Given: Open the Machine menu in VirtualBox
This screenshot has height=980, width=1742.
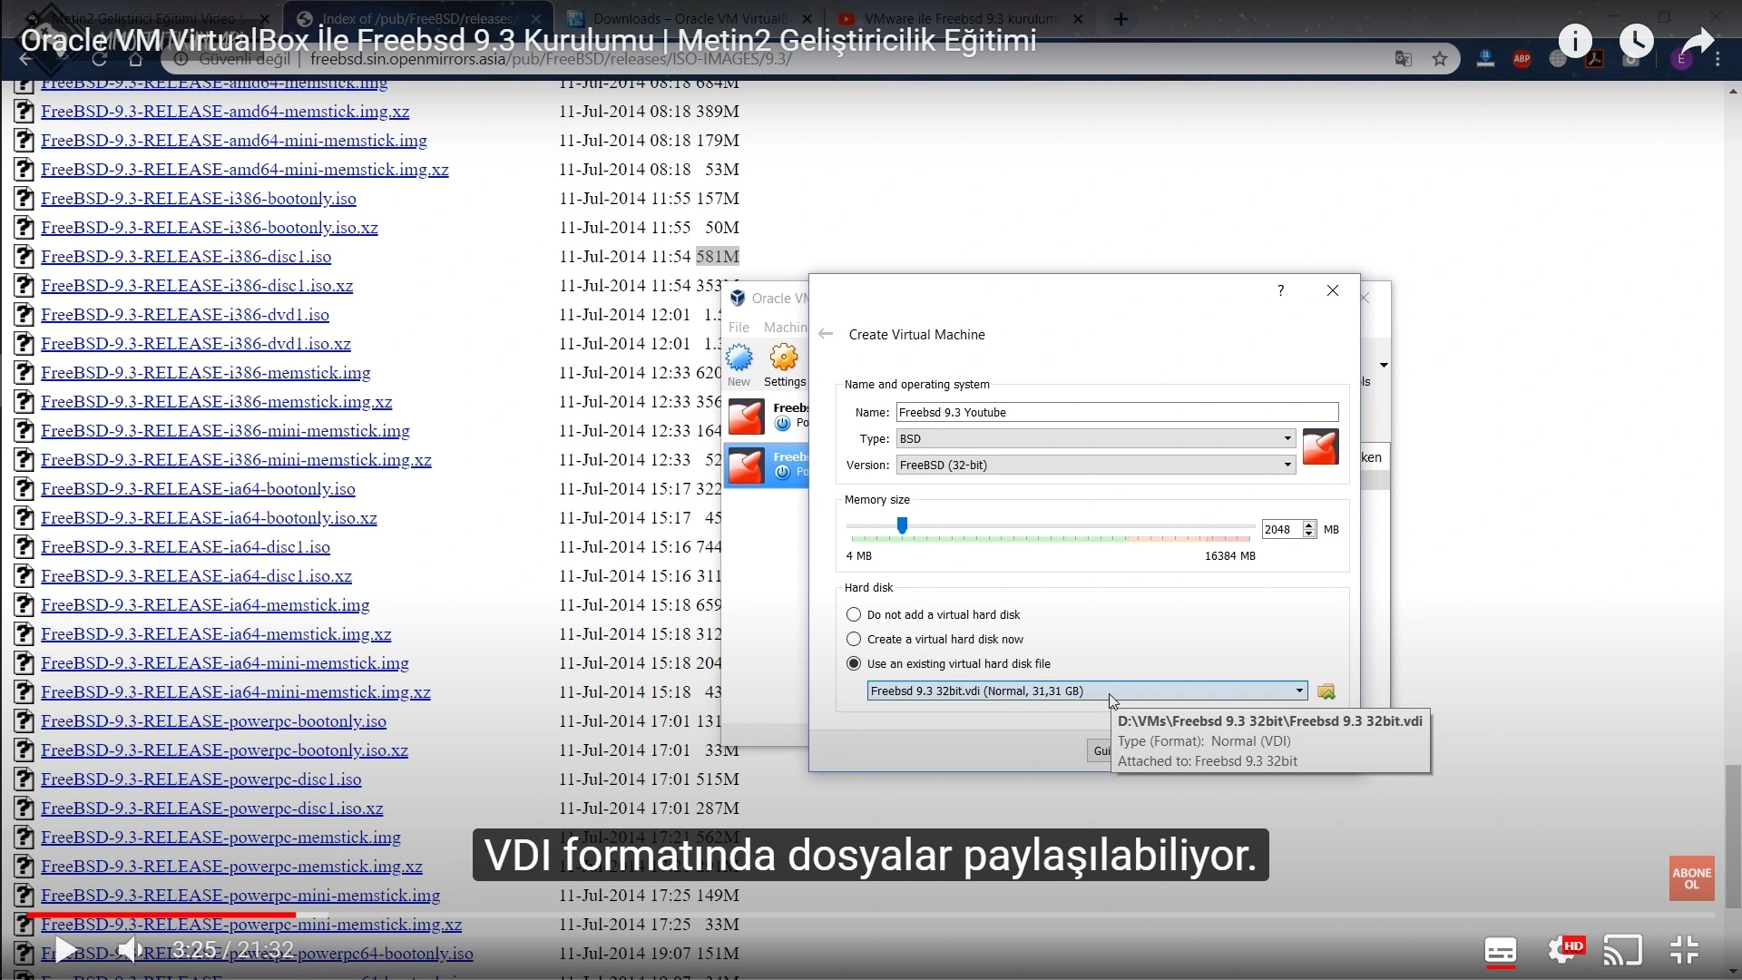Looking at the screenshot, I should coord(785,327).
